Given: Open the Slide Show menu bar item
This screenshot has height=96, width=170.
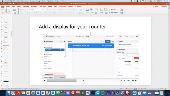Looking at the screenshot, I should coord(50,1).
